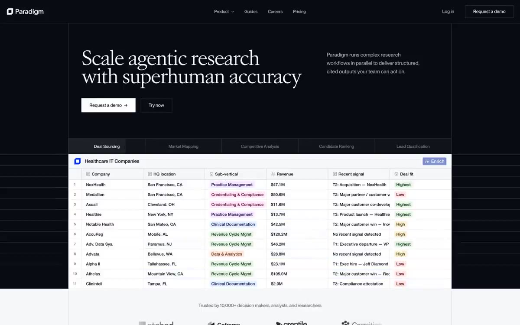The height and width of the screenshot is (325, 520).
Task: Click the Try now button
Action: 156,105
